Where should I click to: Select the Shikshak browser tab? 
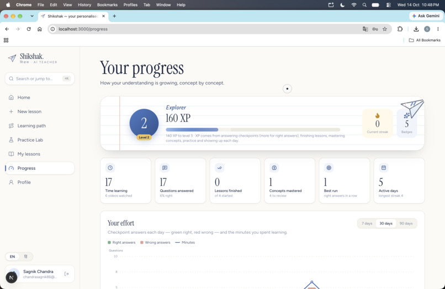(73, 16)
